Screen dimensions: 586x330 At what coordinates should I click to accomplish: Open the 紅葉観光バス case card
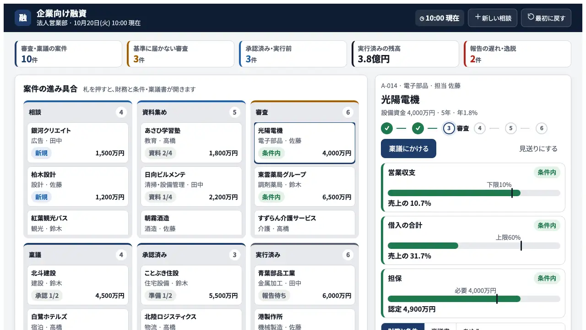78,223
